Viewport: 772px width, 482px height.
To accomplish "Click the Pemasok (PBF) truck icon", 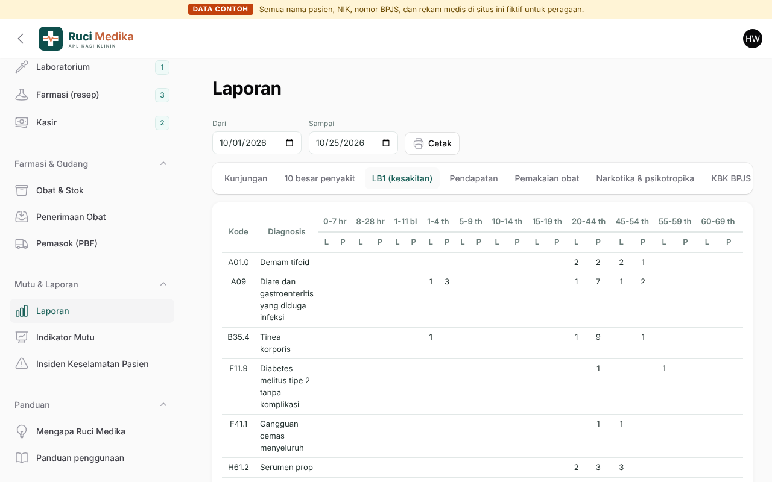I will [22, 243].
